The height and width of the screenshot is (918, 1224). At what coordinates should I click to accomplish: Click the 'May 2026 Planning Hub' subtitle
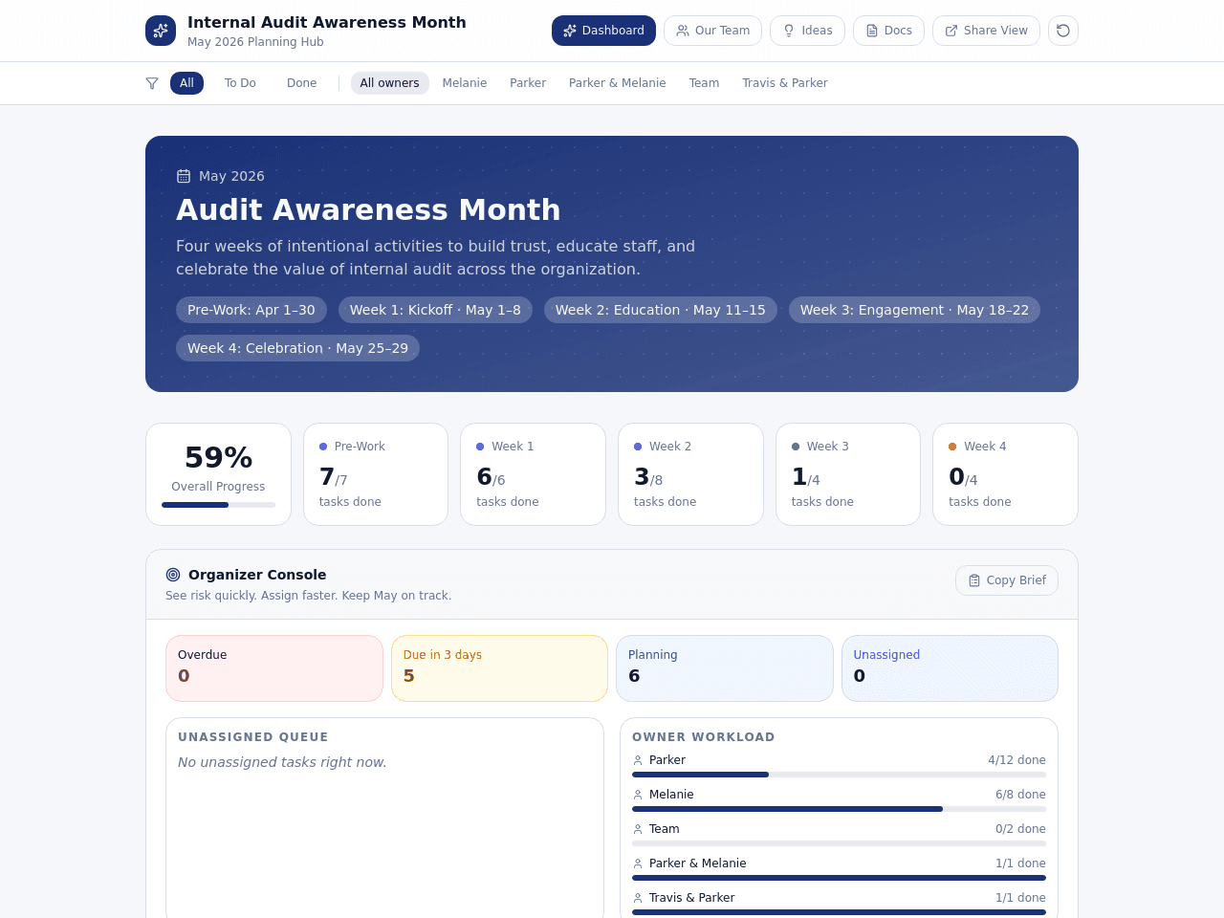point(255,42)
